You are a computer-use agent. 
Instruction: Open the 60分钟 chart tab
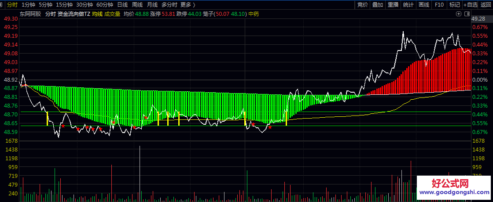pyautogui.click(x=105, y=5)
